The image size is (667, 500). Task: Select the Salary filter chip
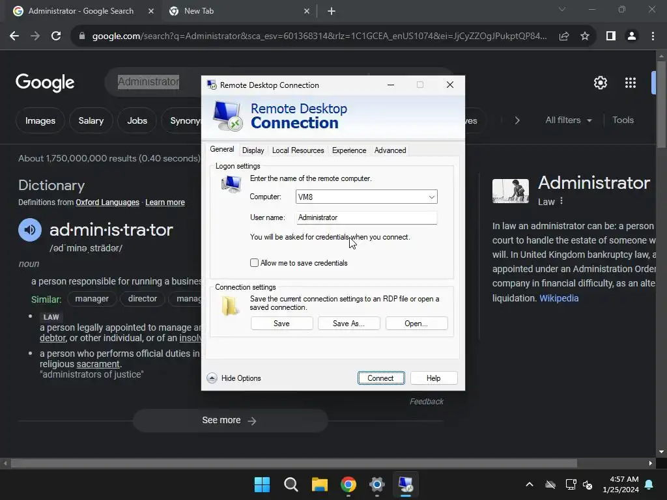click(x=91, y=120)
